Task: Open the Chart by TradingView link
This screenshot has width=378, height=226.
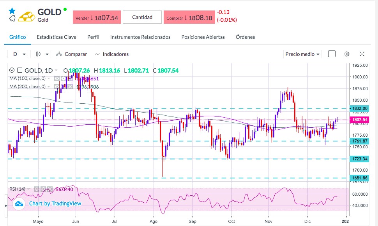Action: pyautogui.click(x=55, y=203)
